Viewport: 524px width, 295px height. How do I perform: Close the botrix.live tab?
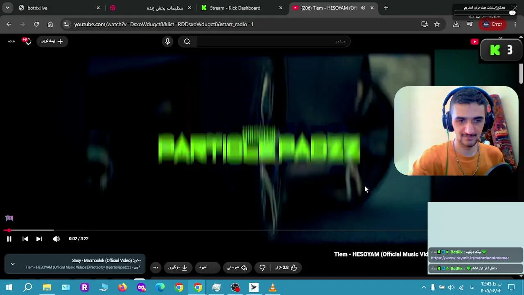pos(98,8)
